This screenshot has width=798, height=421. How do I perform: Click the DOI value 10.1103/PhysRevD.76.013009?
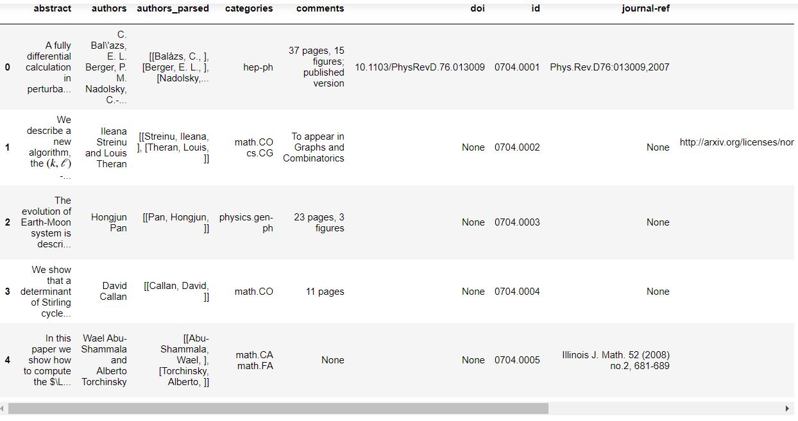(420, 67)
